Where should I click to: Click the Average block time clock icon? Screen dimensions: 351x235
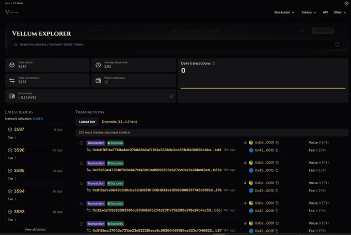pyautogui.click(x=98, y=65)
